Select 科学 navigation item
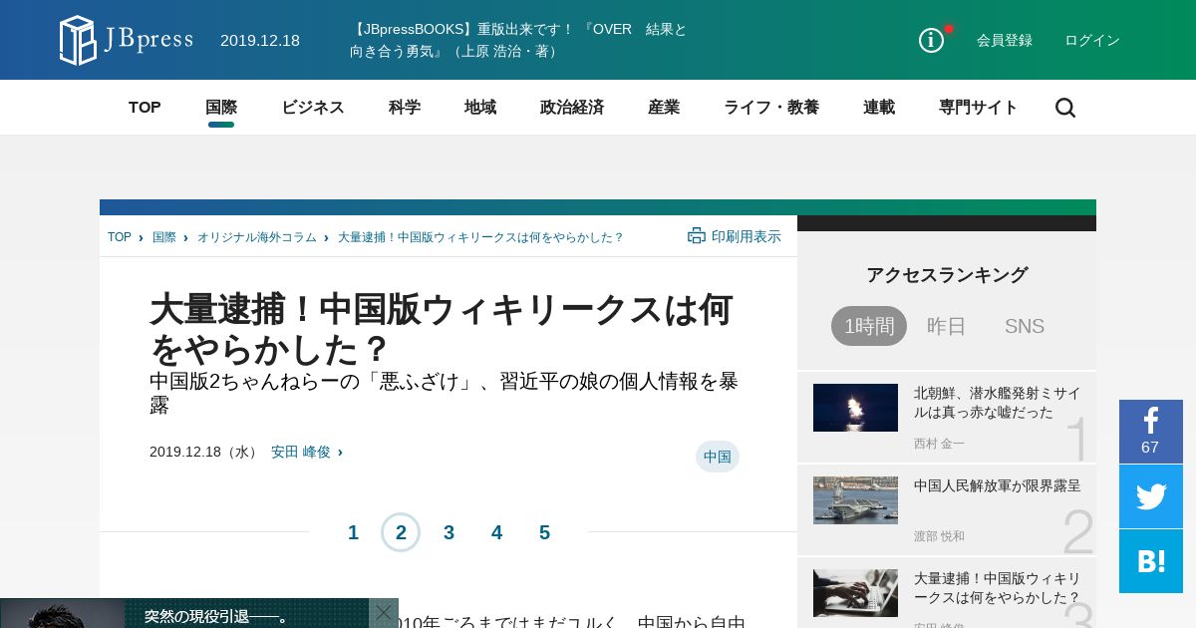Screen dimensions: 1196x628 (x=405, y=108)
